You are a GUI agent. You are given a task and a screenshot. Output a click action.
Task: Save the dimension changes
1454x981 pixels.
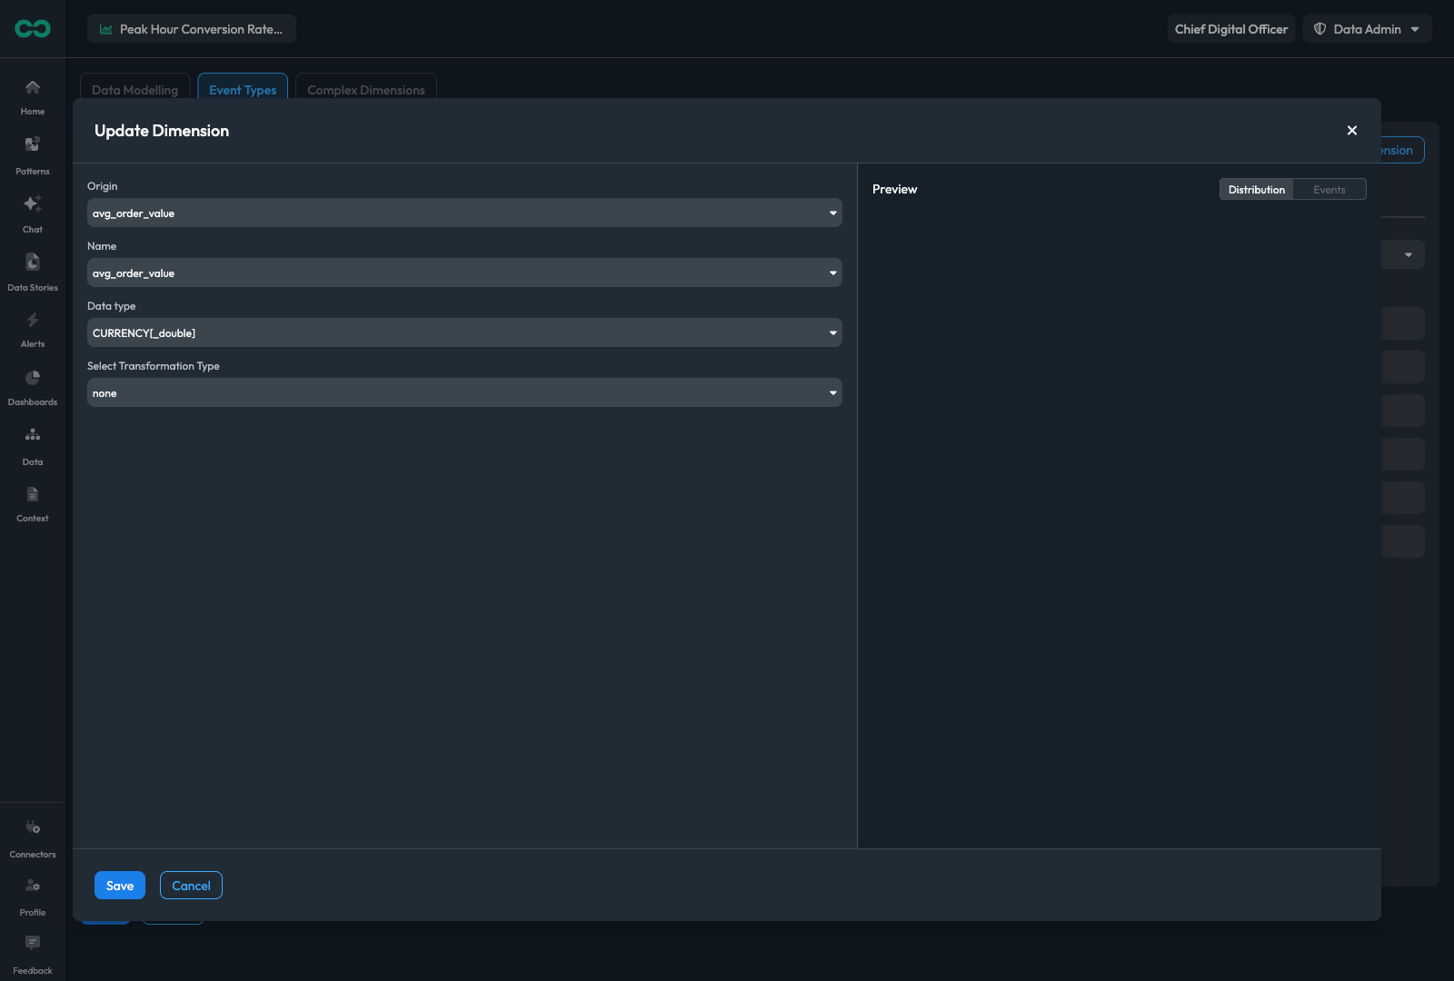click(120, 886)
